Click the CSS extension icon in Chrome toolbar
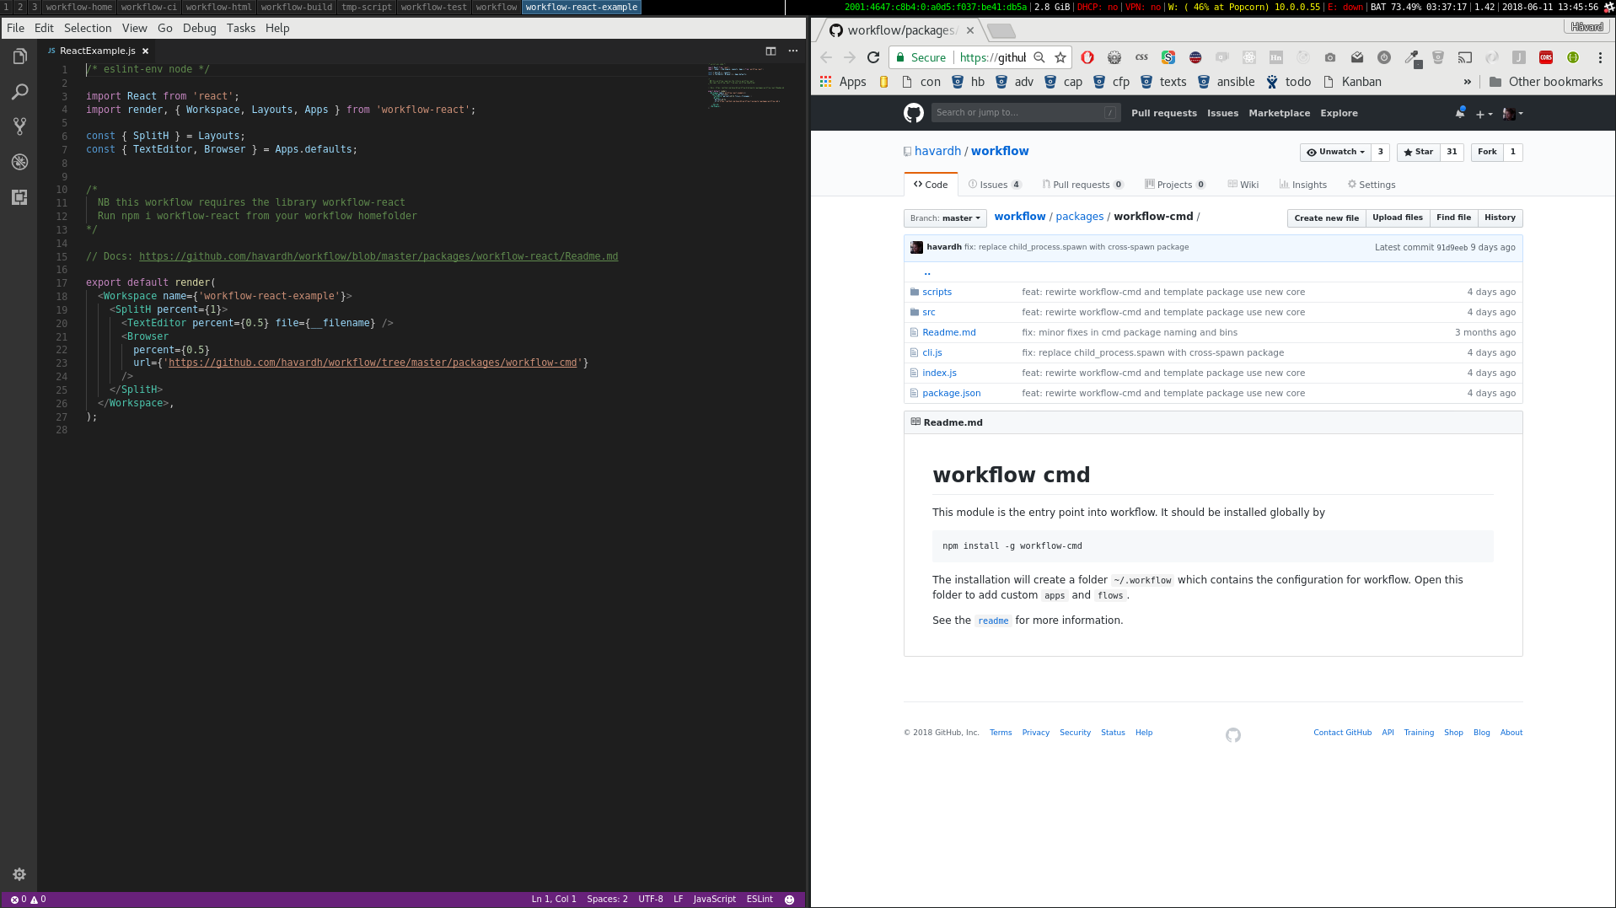1616x908 pixels. [1141, 57]
